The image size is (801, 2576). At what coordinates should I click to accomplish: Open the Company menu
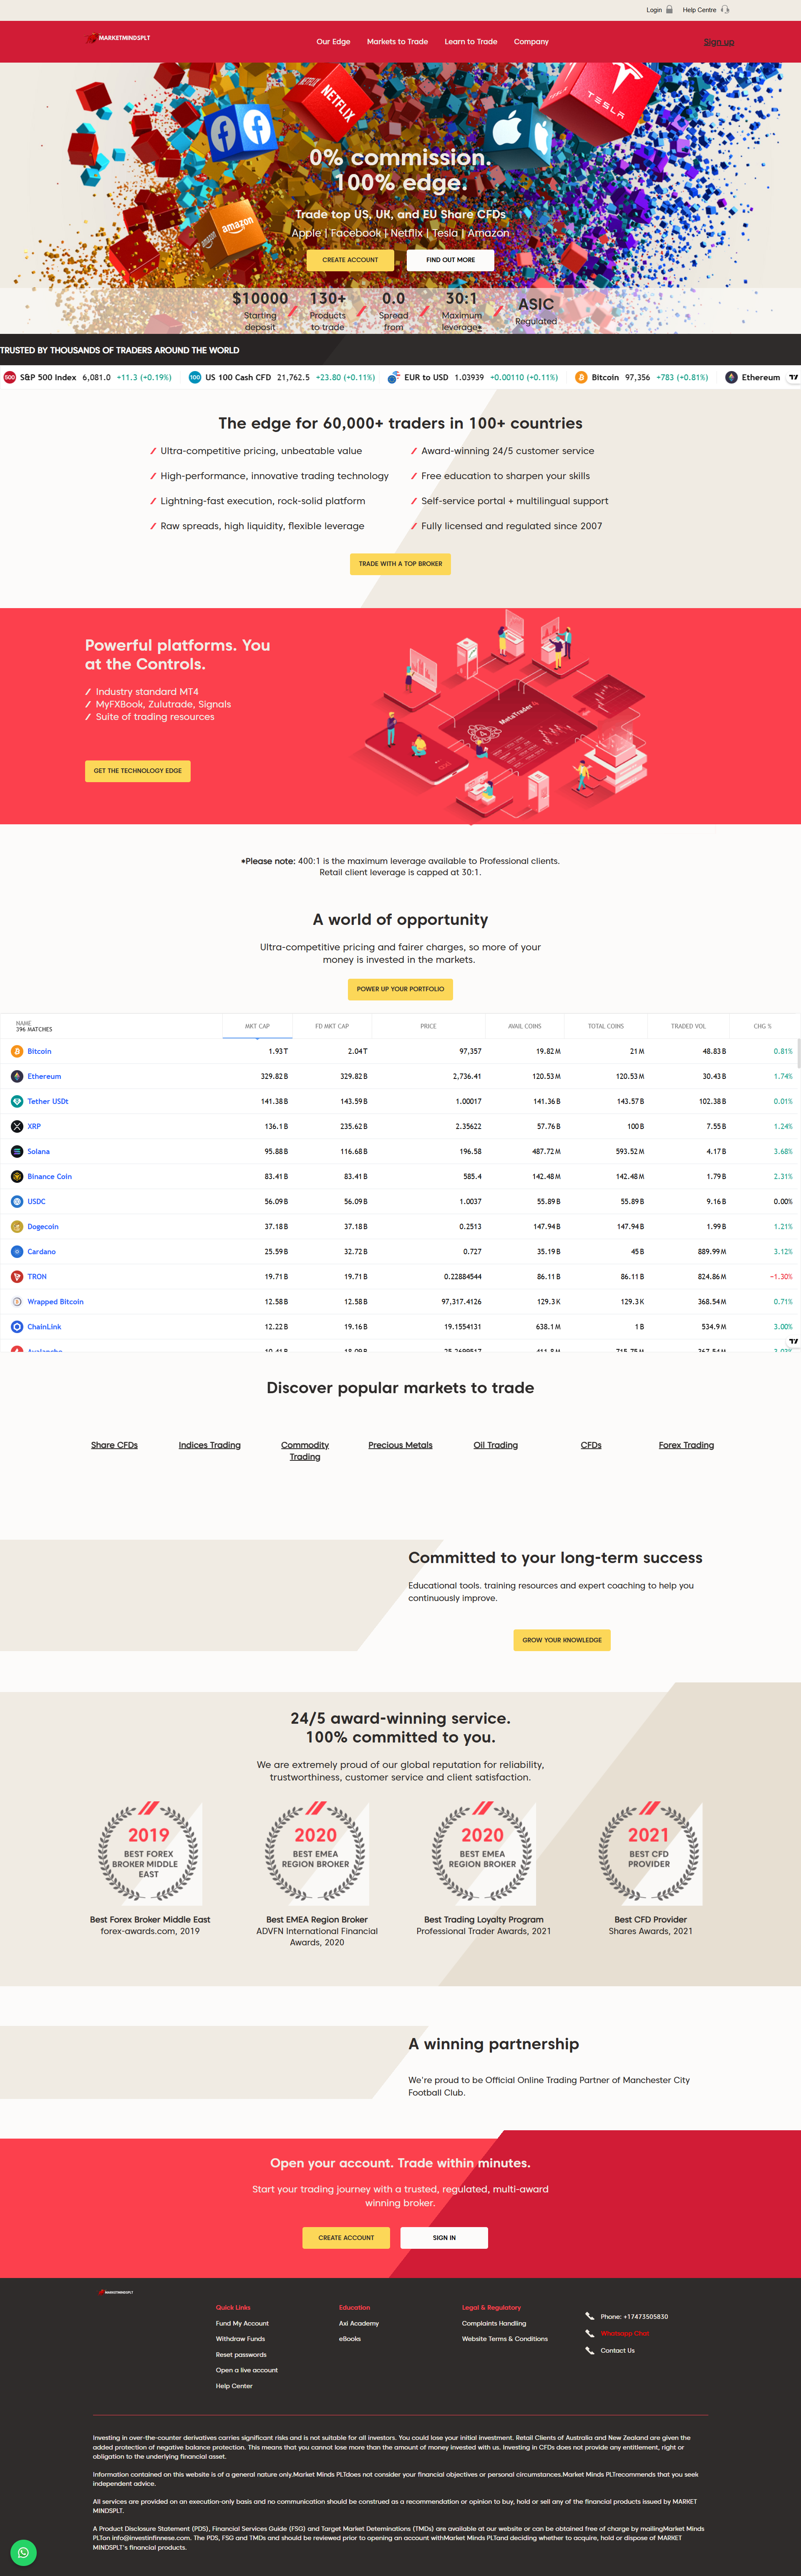531,42
